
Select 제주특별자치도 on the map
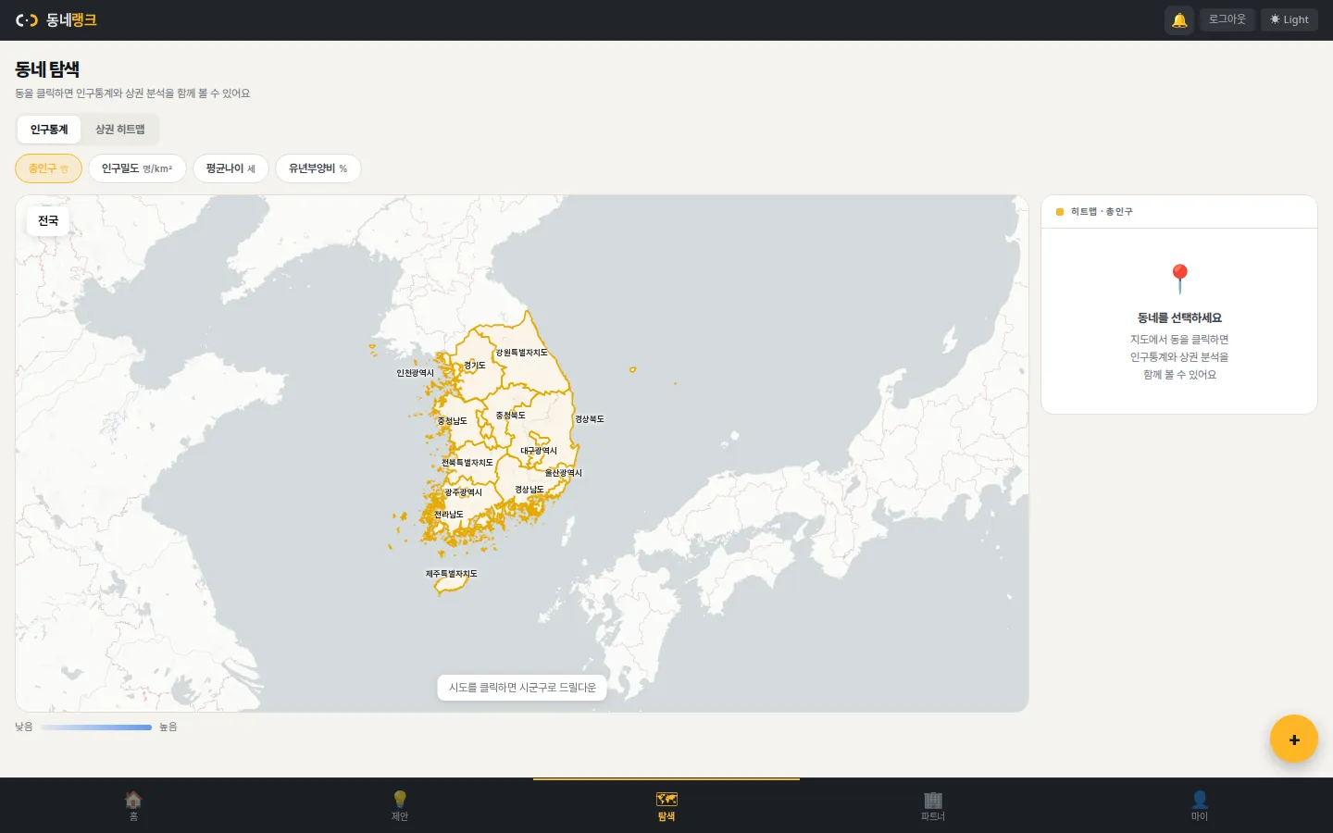tap(452, 574)
